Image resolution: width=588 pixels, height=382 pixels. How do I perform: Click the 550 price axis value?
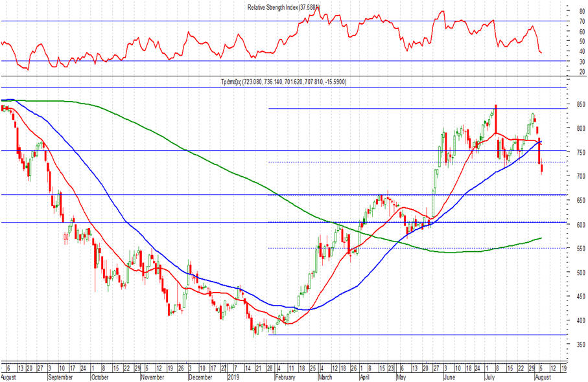[581, 249]
